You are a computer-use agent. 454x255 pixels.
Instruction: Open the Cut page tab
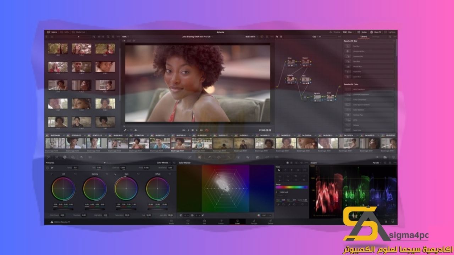point(188,222)
